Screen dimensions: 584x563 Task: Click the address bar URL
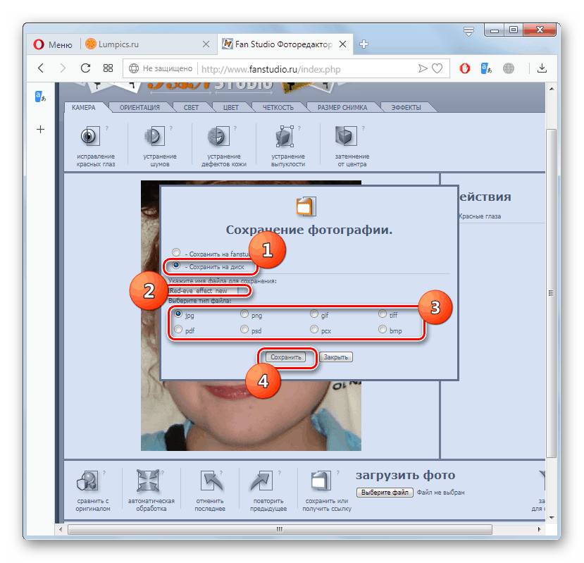click(271, 69)
